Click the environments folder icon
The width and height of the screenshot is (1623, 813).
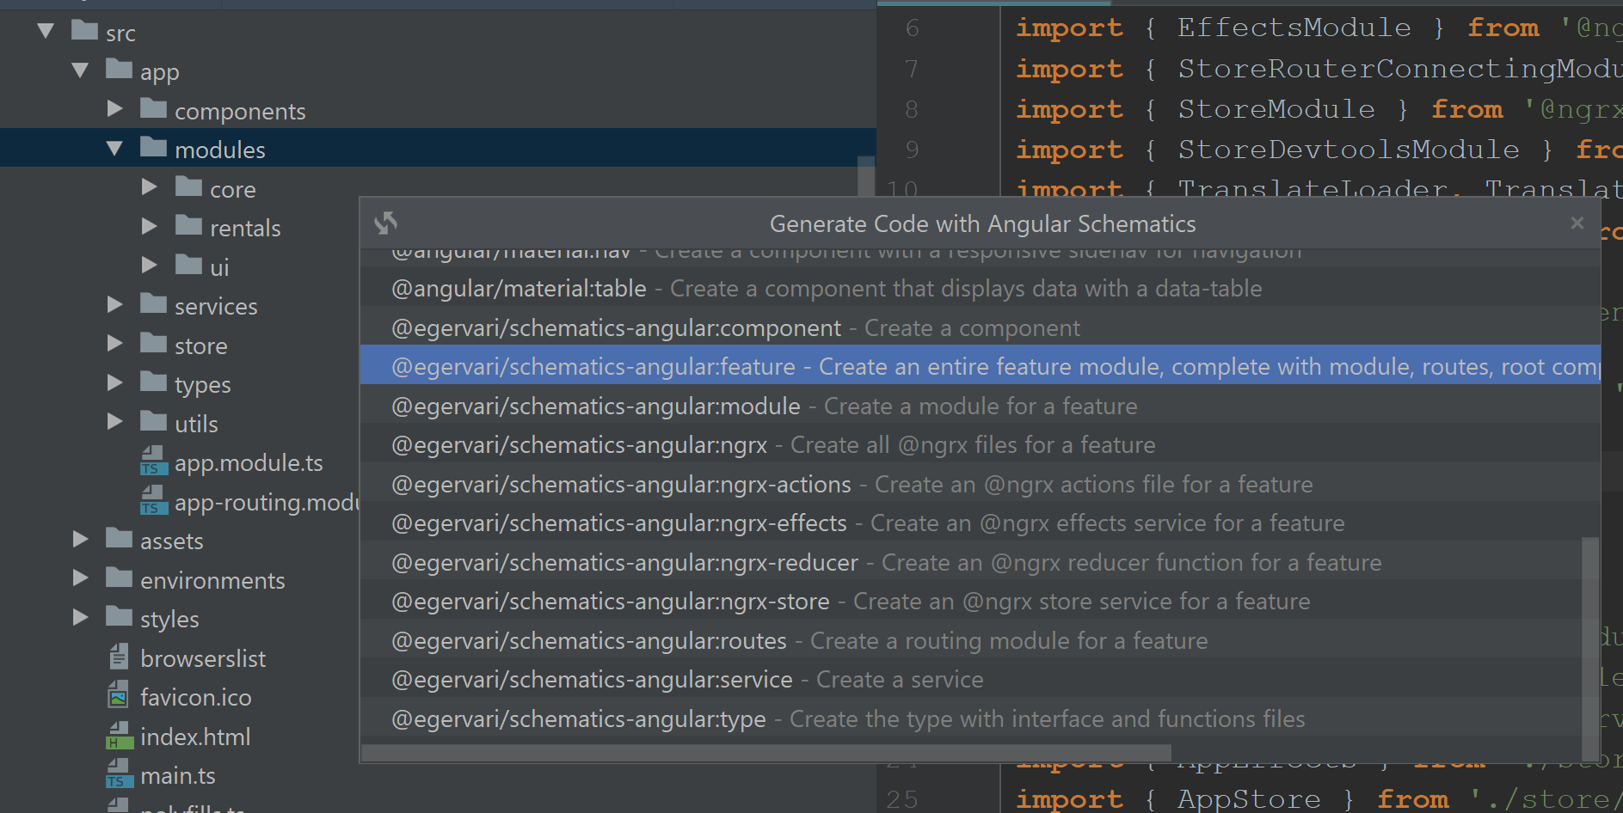(119, 578)
